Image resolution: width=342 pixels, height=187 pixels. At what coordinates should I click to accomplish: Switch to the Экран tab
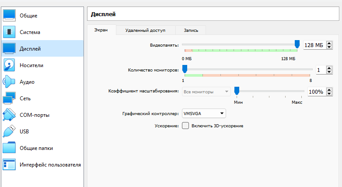[101, 30]
